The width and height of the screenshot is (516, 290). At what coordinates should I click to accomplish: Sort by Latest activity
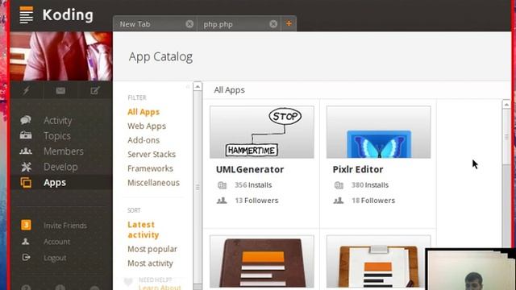click(x=144, y=230)
